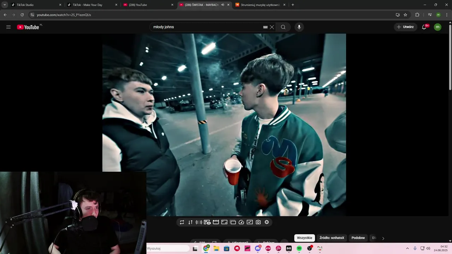Click the search box containing 'młody johns'

[207, 27]
